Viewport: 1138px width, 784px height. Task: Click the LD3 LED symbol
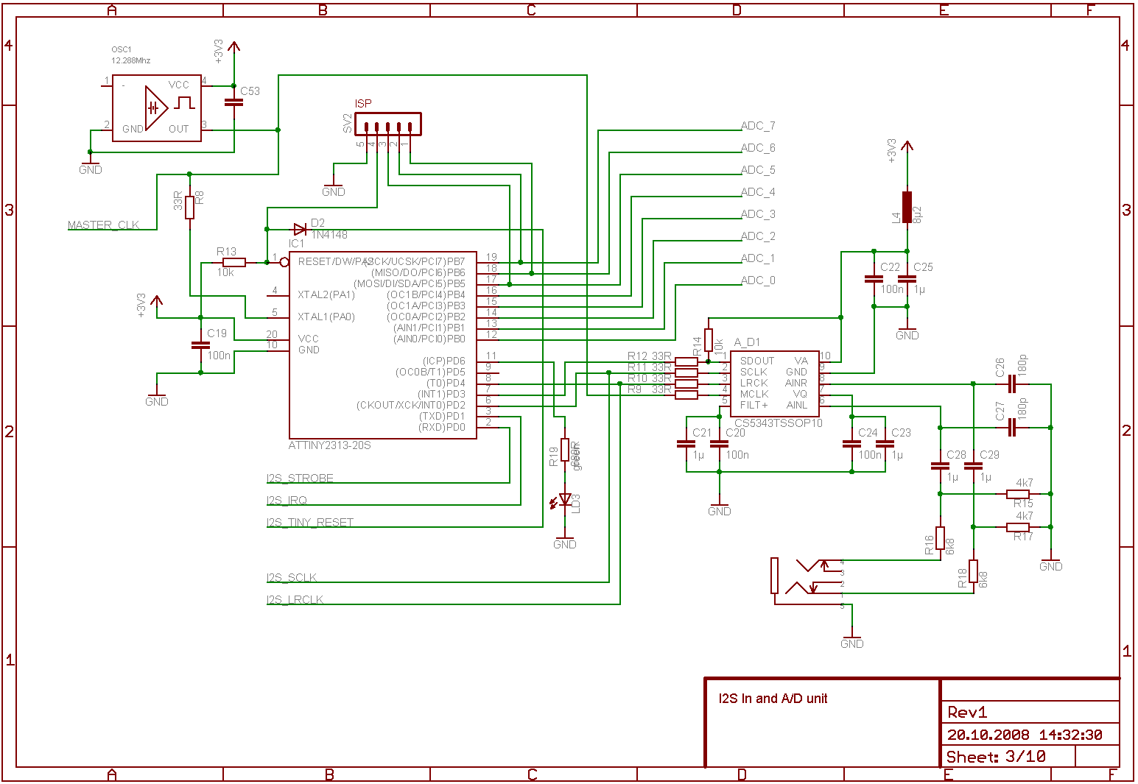click(x=565, y=500)
